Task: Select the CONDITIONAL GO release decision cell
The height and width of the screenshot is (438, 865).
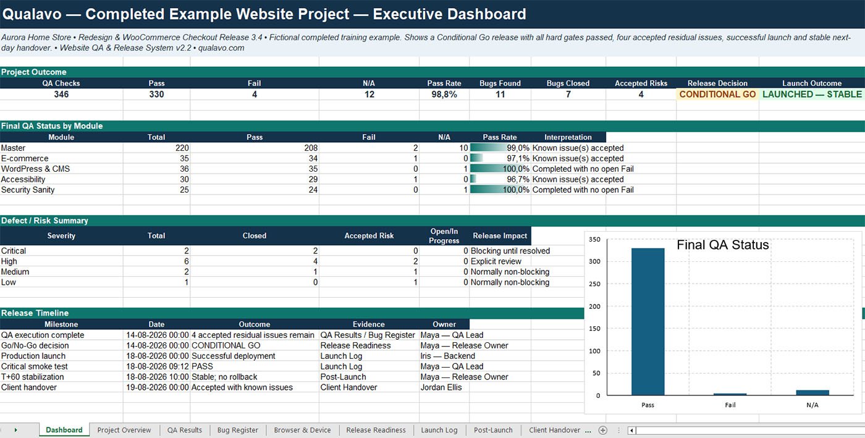Action: 717,95
